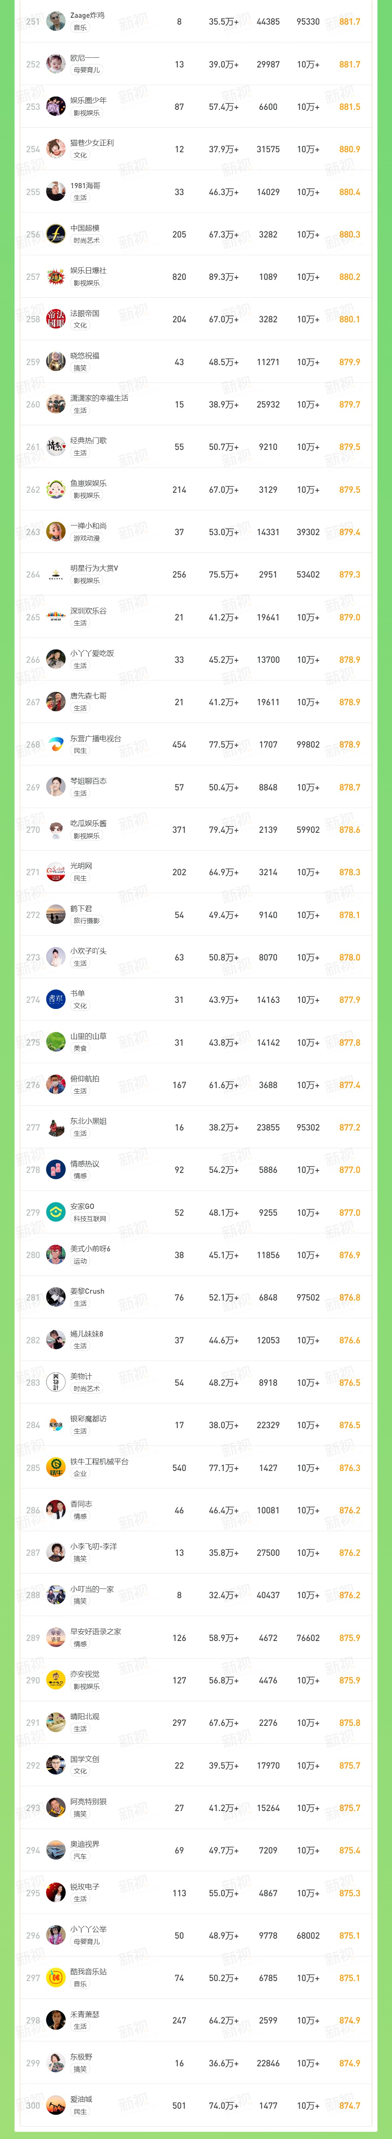This screenshot has height=2139, width=392.
Task: Click the Zaage炸鸡 avatar icon
Action: (56, 21)
